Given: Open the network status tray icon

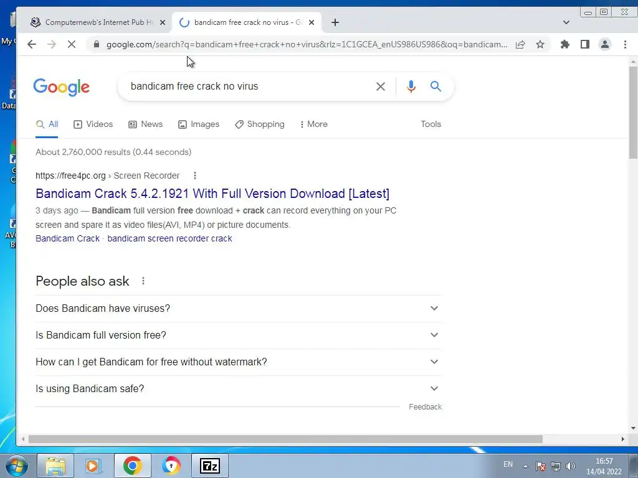Looking at the screenshot, I should pos(555,466).
